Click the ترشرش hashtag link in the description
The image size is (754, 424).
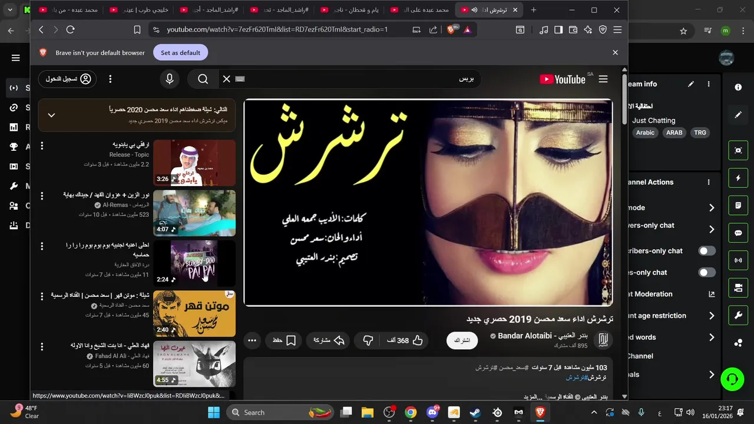pyautogui.click(x=576, y=377)
